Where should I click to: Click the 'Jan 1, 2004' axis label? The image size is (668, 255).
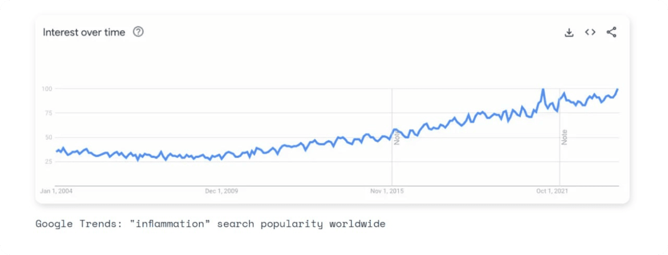pyautogui.click(x=56, y=191)
